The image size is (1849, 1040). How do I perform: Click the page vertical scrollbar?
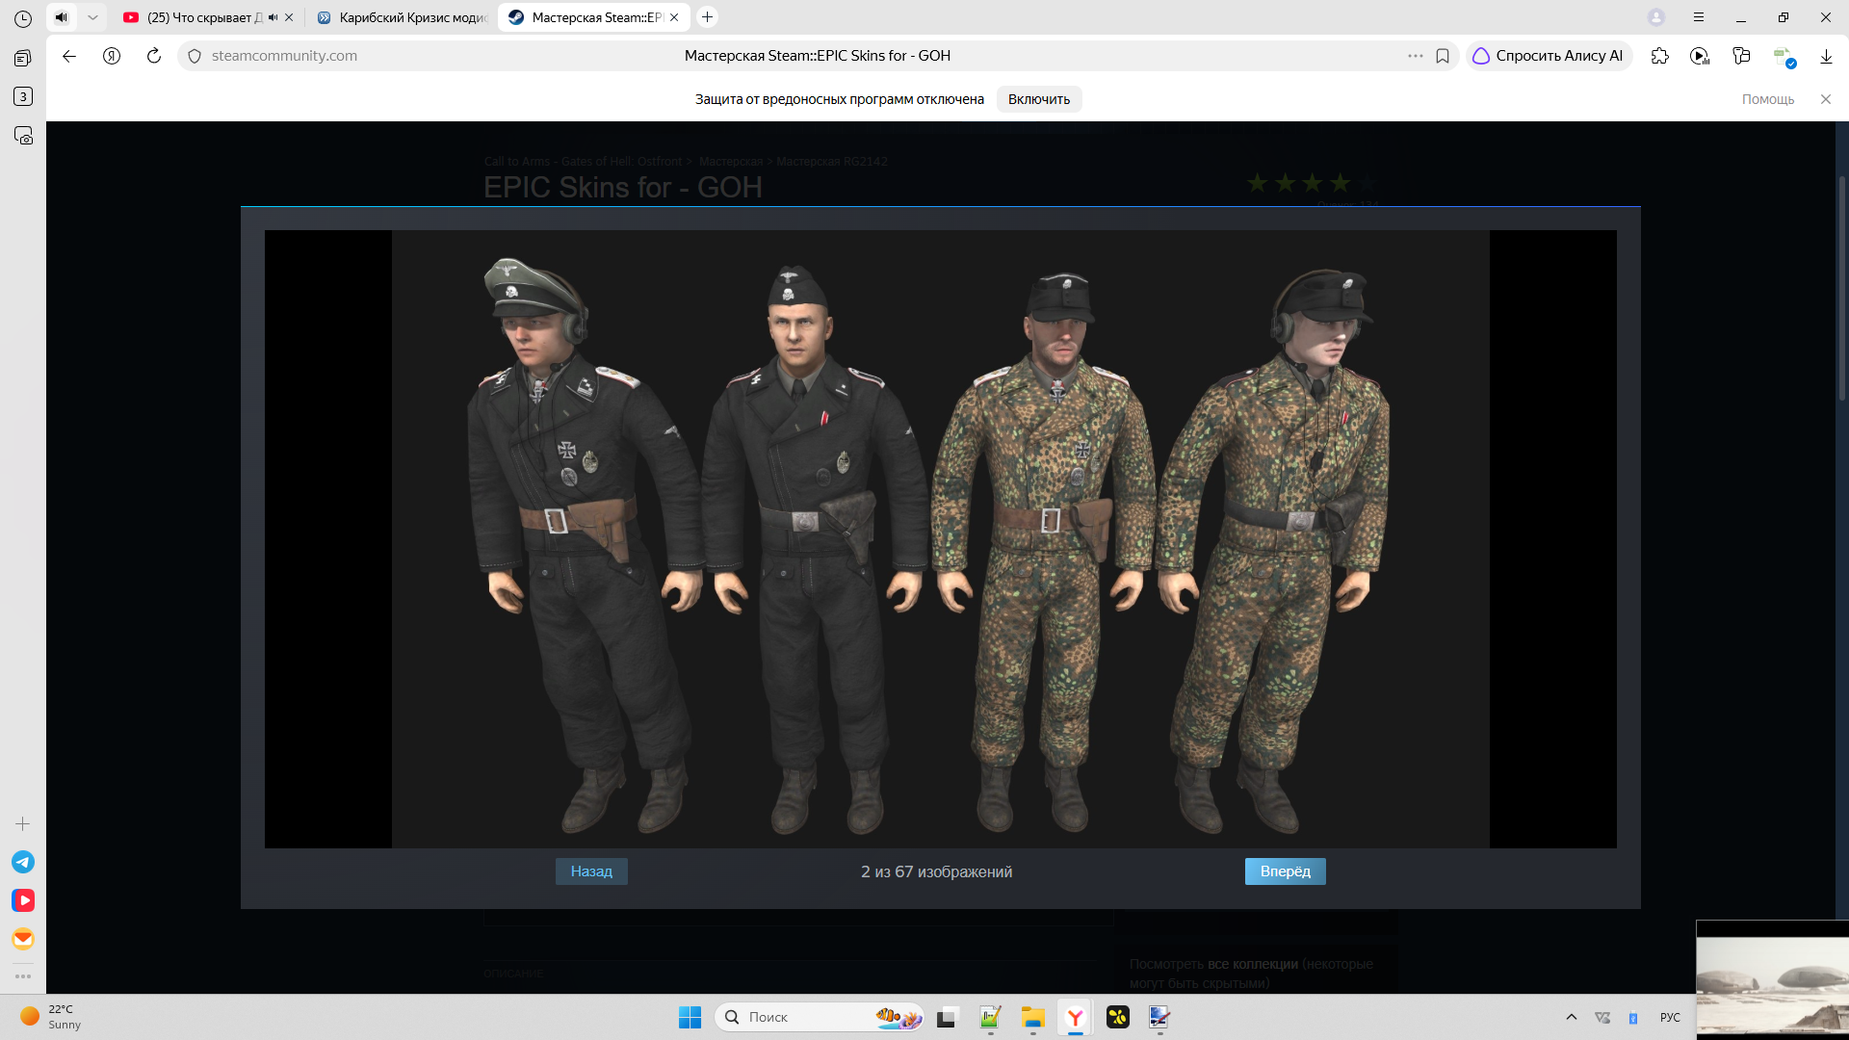click(x=1842, y=289)
